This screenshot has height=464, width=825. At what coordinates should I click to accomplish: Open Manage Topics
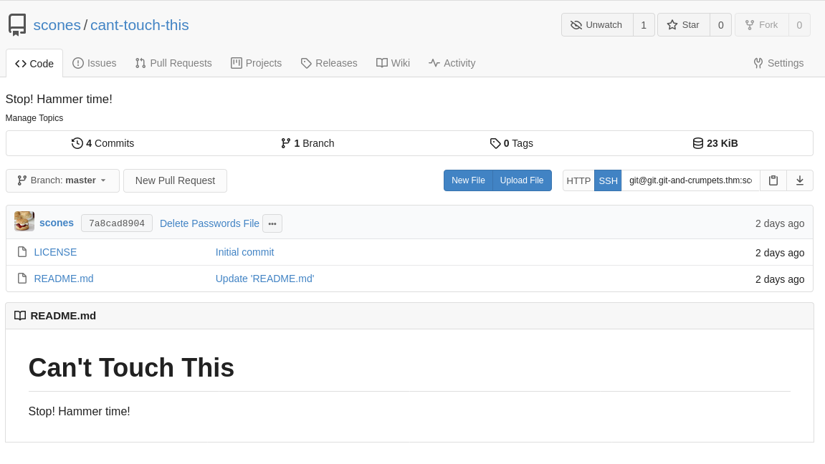click(34, 117)
